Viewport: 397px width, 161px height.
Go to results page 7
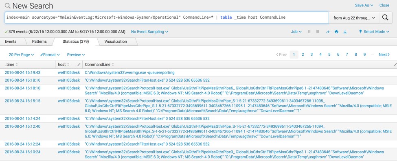click(347, 54)
